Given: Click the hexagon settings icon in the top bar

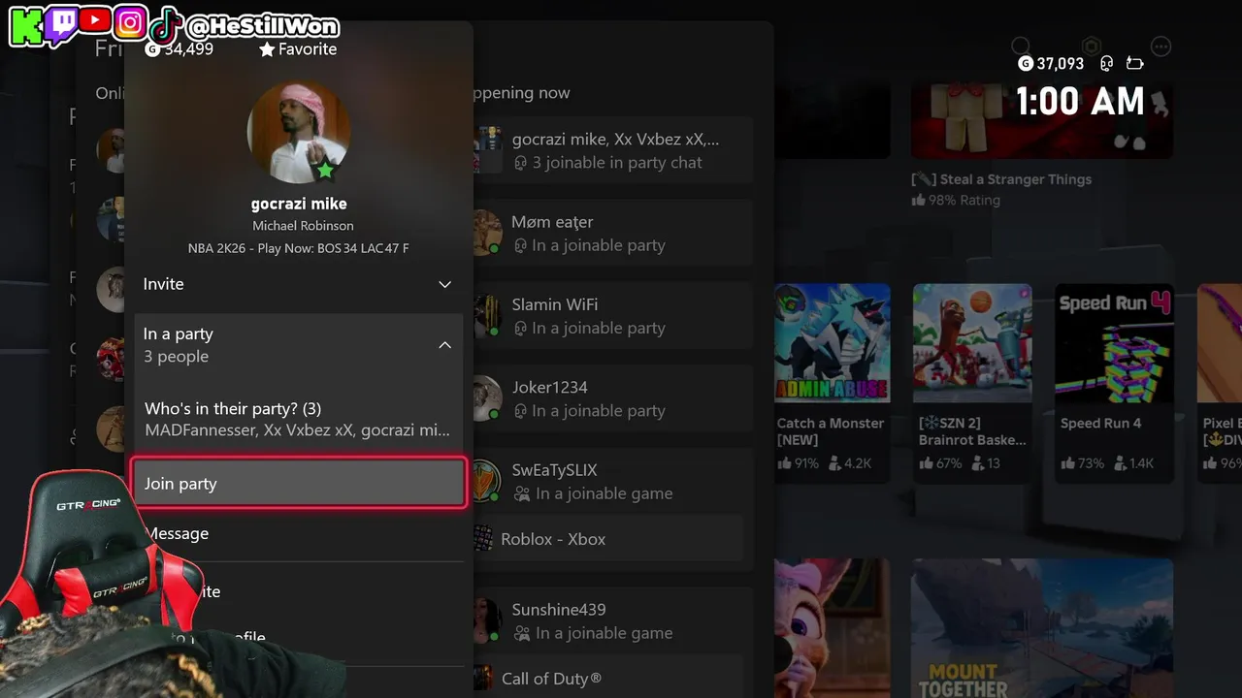Looking at the screenshot, I should pyautogui.click(x=1092, y=47).
